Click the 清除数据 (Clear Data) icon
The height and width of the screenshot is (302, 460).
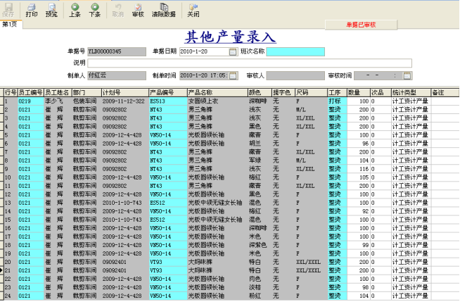click(x=164, y=10)
